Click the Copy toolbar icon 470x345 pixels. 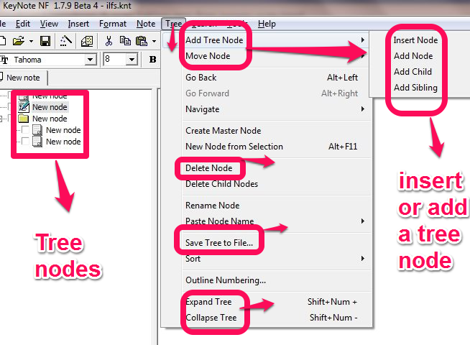[125, 41]
